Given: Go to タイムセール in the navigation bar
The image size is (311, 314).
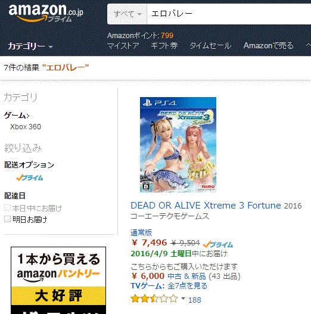Looking at the screenshot, I should click(210, 46).
